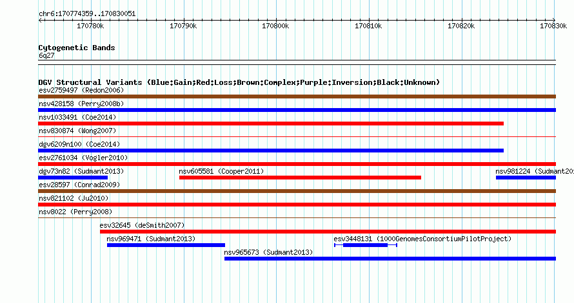Viewport: 574px width, 303px height.
Task: Click the chr6:170774359..170830051 coordinates text
Action: [x=87, y=14]
